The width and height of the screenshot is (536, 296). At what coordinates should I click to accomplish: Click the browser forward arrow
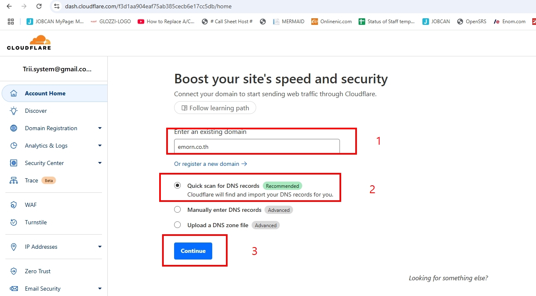coord(24,6)
